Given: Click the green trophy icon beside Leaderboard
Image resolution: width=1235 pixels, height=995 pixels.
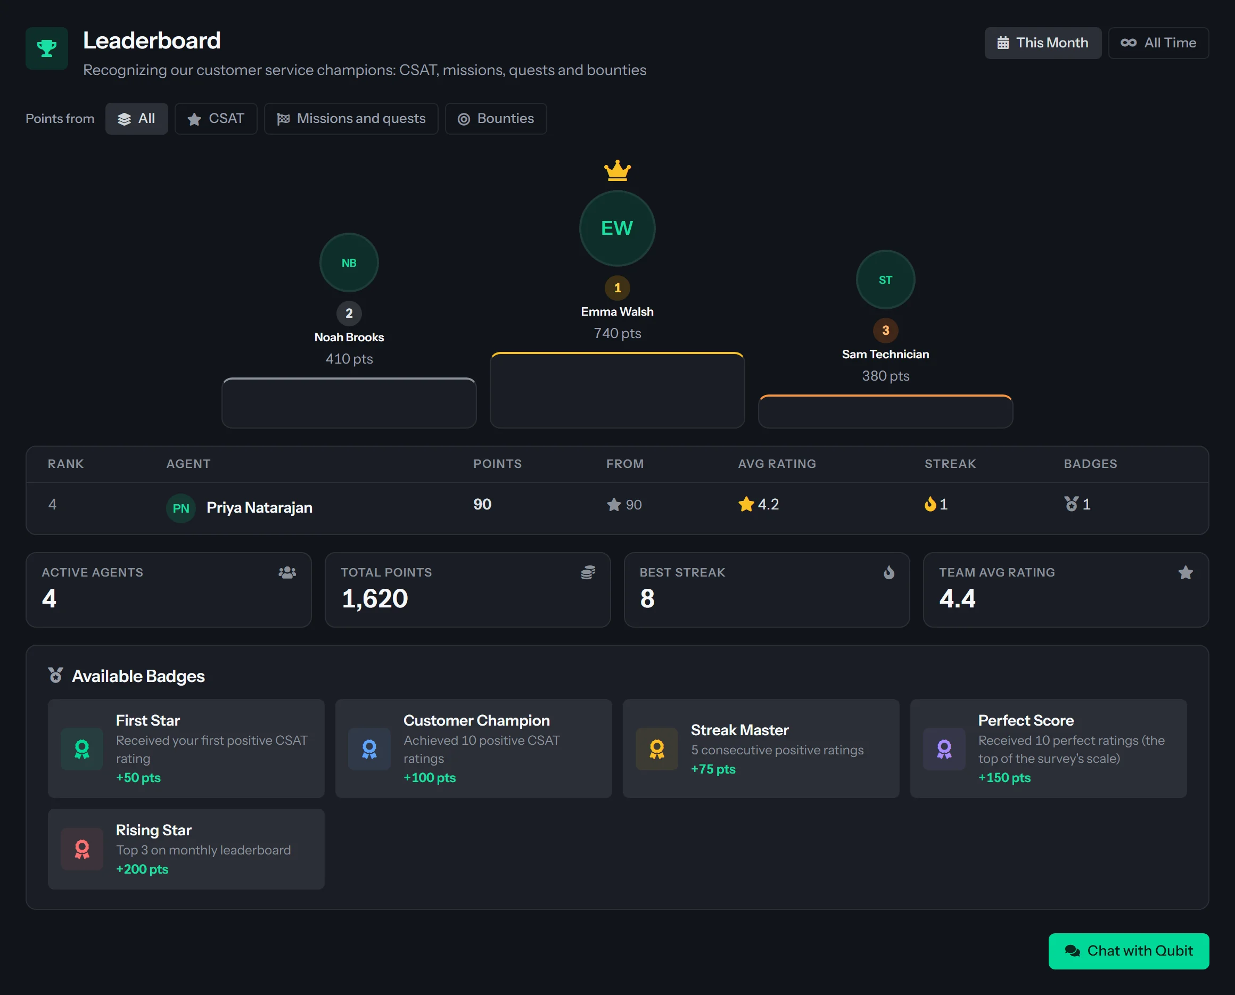Looking at the screenshot, I should click(47, 49).
